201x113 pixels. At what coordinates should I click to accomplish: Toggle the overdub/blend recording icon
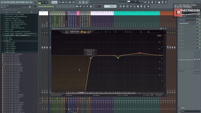(70, 2)
